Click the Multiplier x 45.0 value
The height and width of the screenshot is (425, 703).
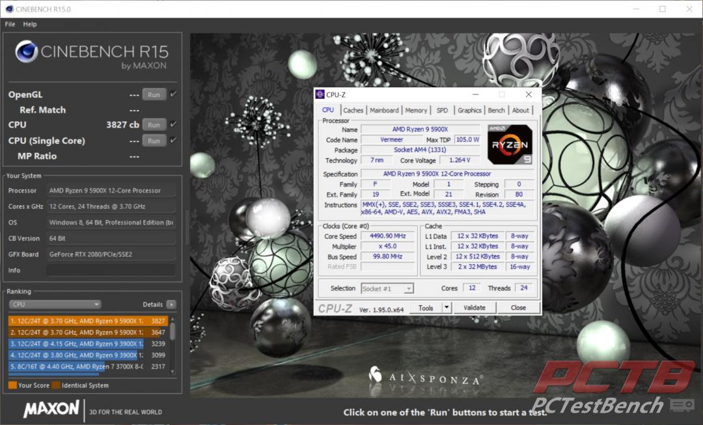[x=388, y=246]
